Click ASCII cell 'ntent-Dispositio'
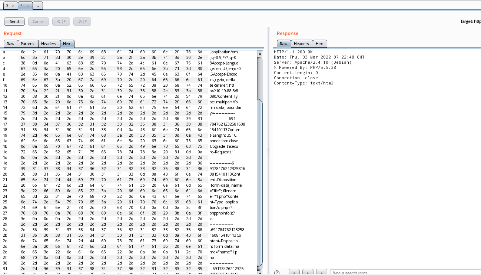The image size is (481, 276). [223, 241]
